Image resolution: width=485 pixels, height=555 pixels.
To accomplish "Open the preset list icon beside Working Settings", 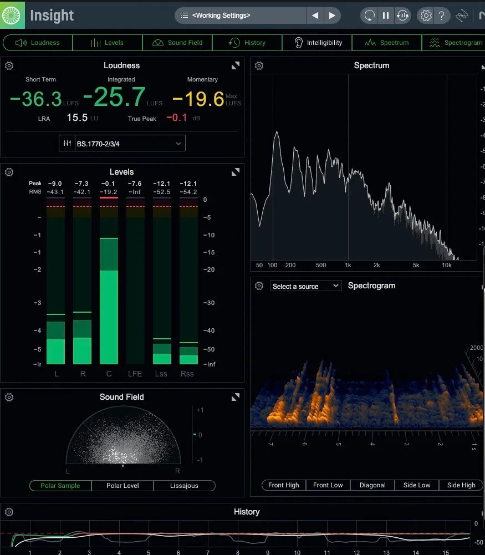I will pos(185,15).
